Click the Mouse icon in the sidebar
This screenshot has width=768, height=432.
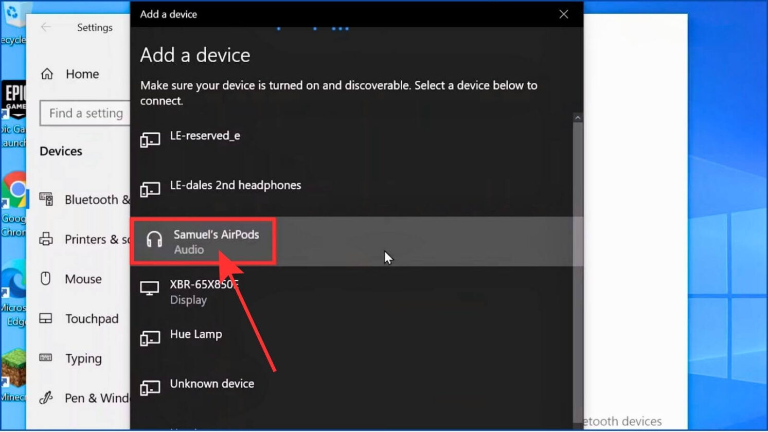click(46, 279)
